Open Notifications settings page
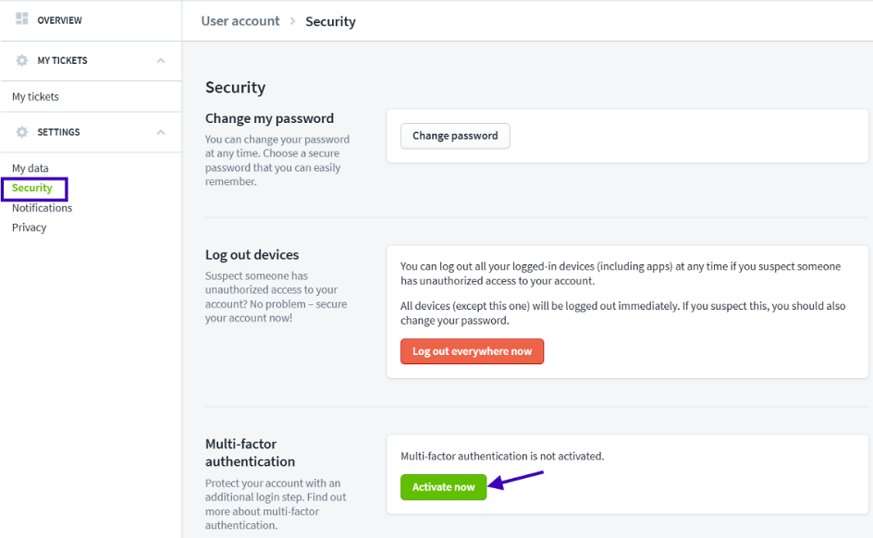The width and height of the screenshot is (873, 538). (x=42, y=208)
